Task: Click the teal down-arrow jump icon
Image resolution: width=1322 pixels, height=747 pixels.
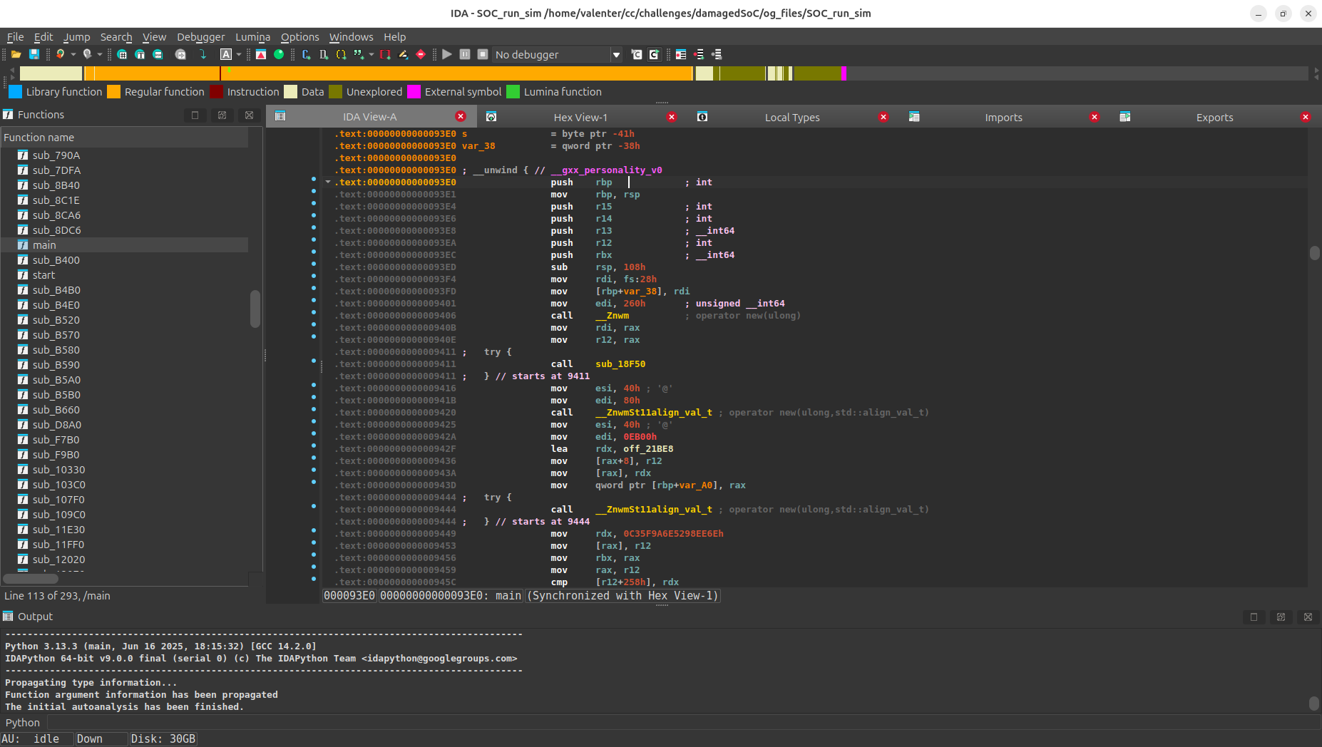Action: [x=203, y=54]
